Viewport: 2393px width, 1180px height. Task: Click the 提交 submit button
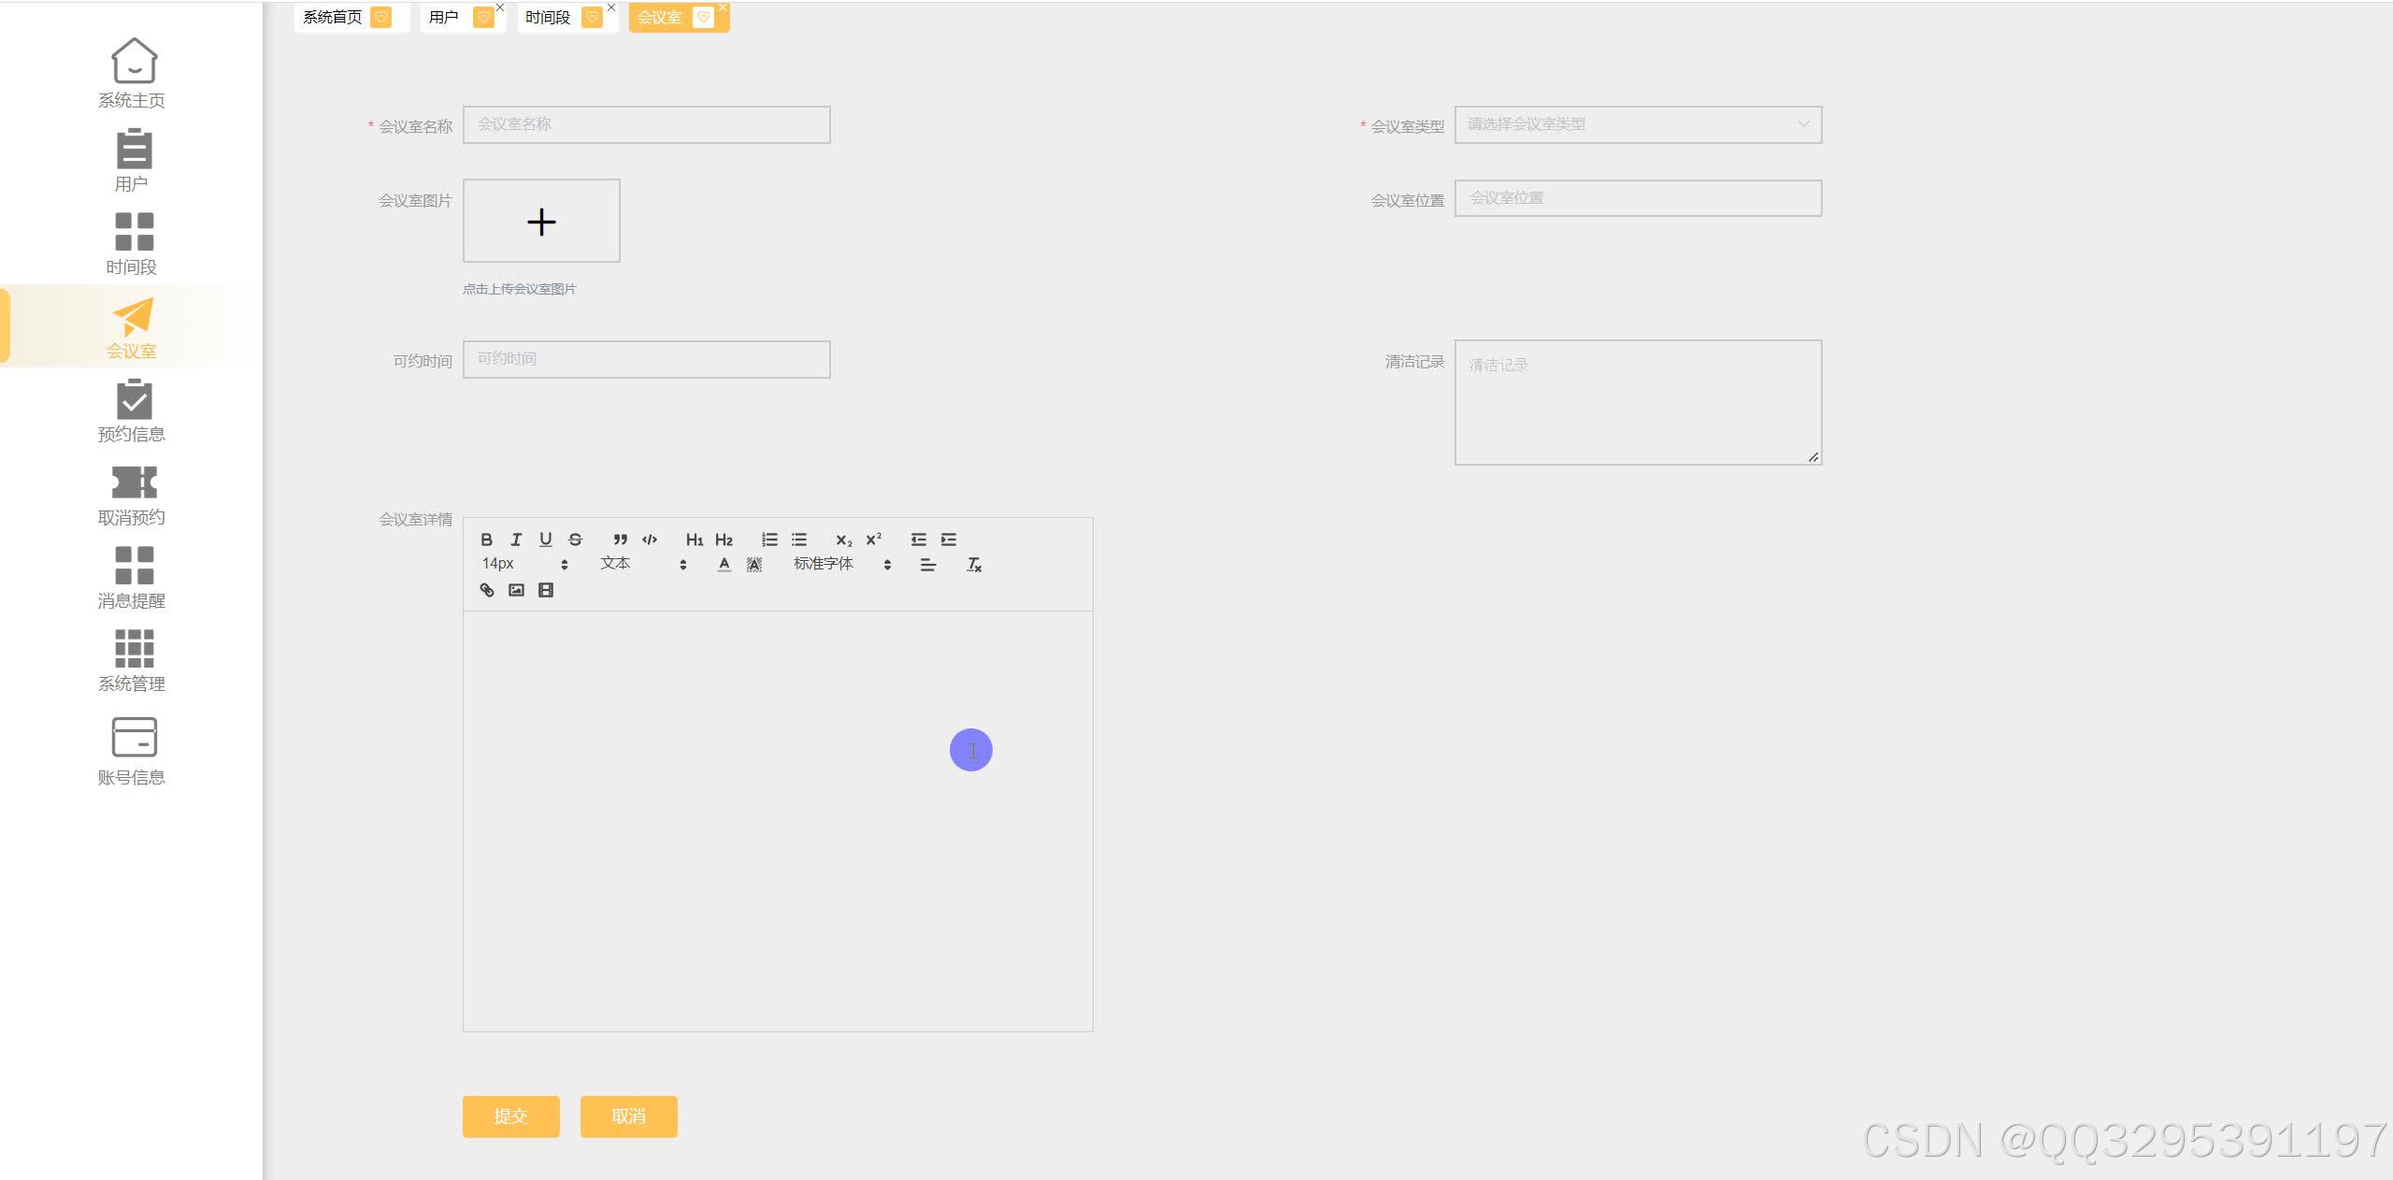510,1115
